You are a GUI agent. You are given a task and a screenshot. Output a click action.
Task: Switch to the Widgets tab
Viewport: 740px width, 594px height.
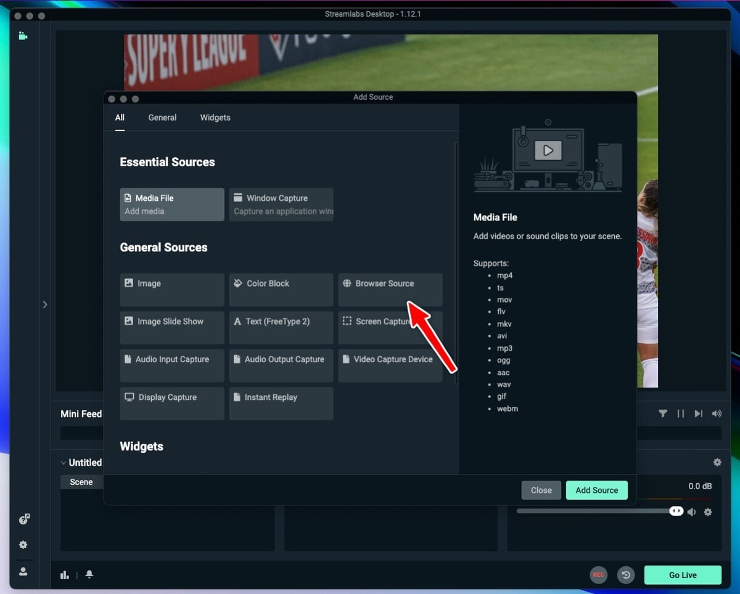215,117
